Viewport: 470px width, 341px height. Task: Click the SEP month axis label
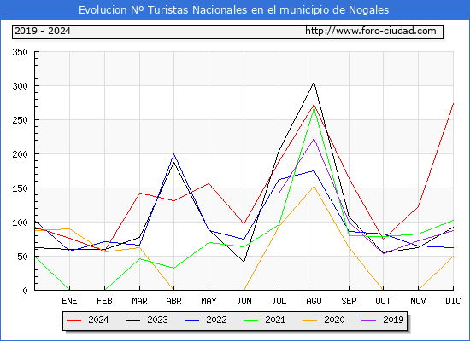(349, 301)
